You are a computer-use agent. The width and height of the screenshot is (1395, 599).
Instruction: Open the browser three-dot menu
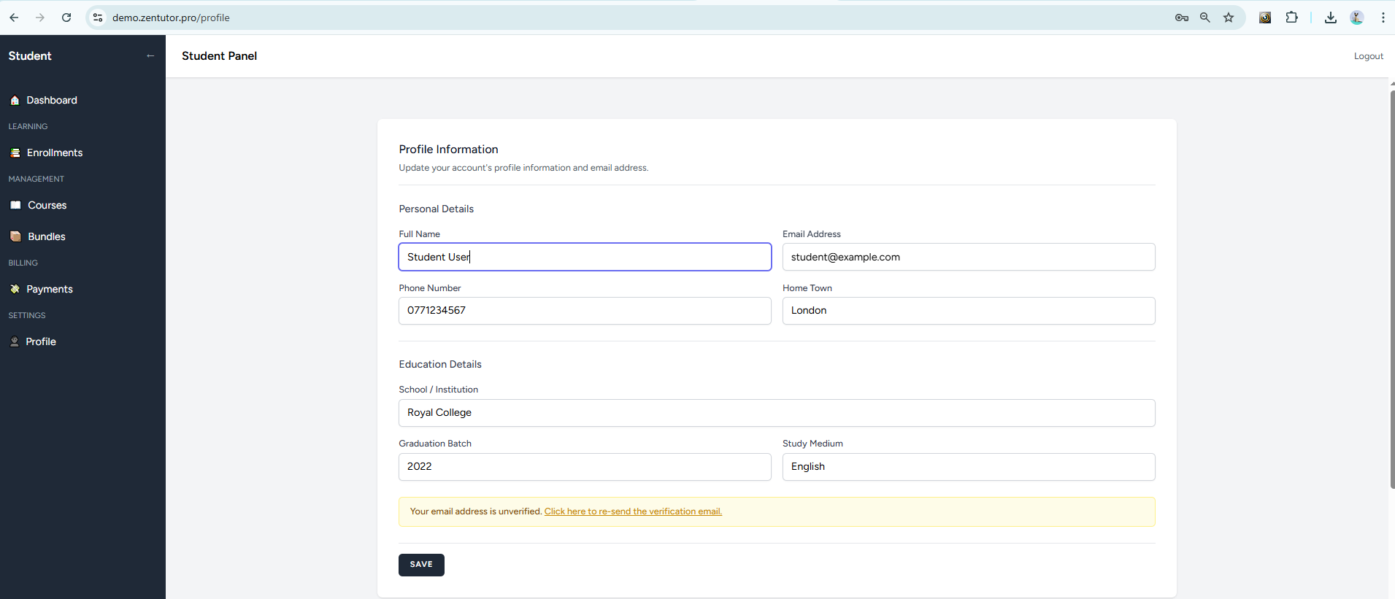[1383, 18]
